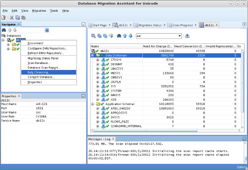Click the Cut scissors icon in the toolbar
The width and height of the screenshot is (248, 170).
coord(12,17)
